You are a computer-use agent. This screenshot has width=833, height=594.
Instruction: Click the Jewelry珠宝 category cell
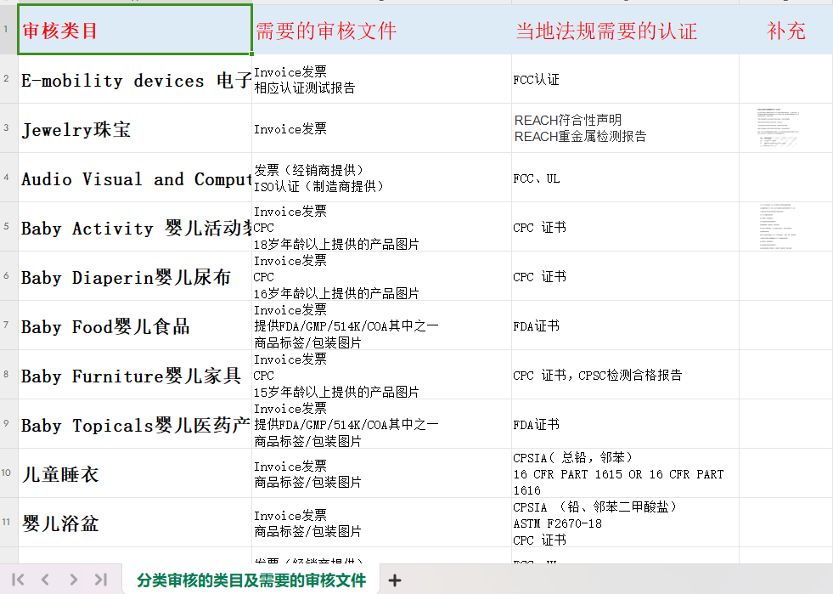click(135, 129)
